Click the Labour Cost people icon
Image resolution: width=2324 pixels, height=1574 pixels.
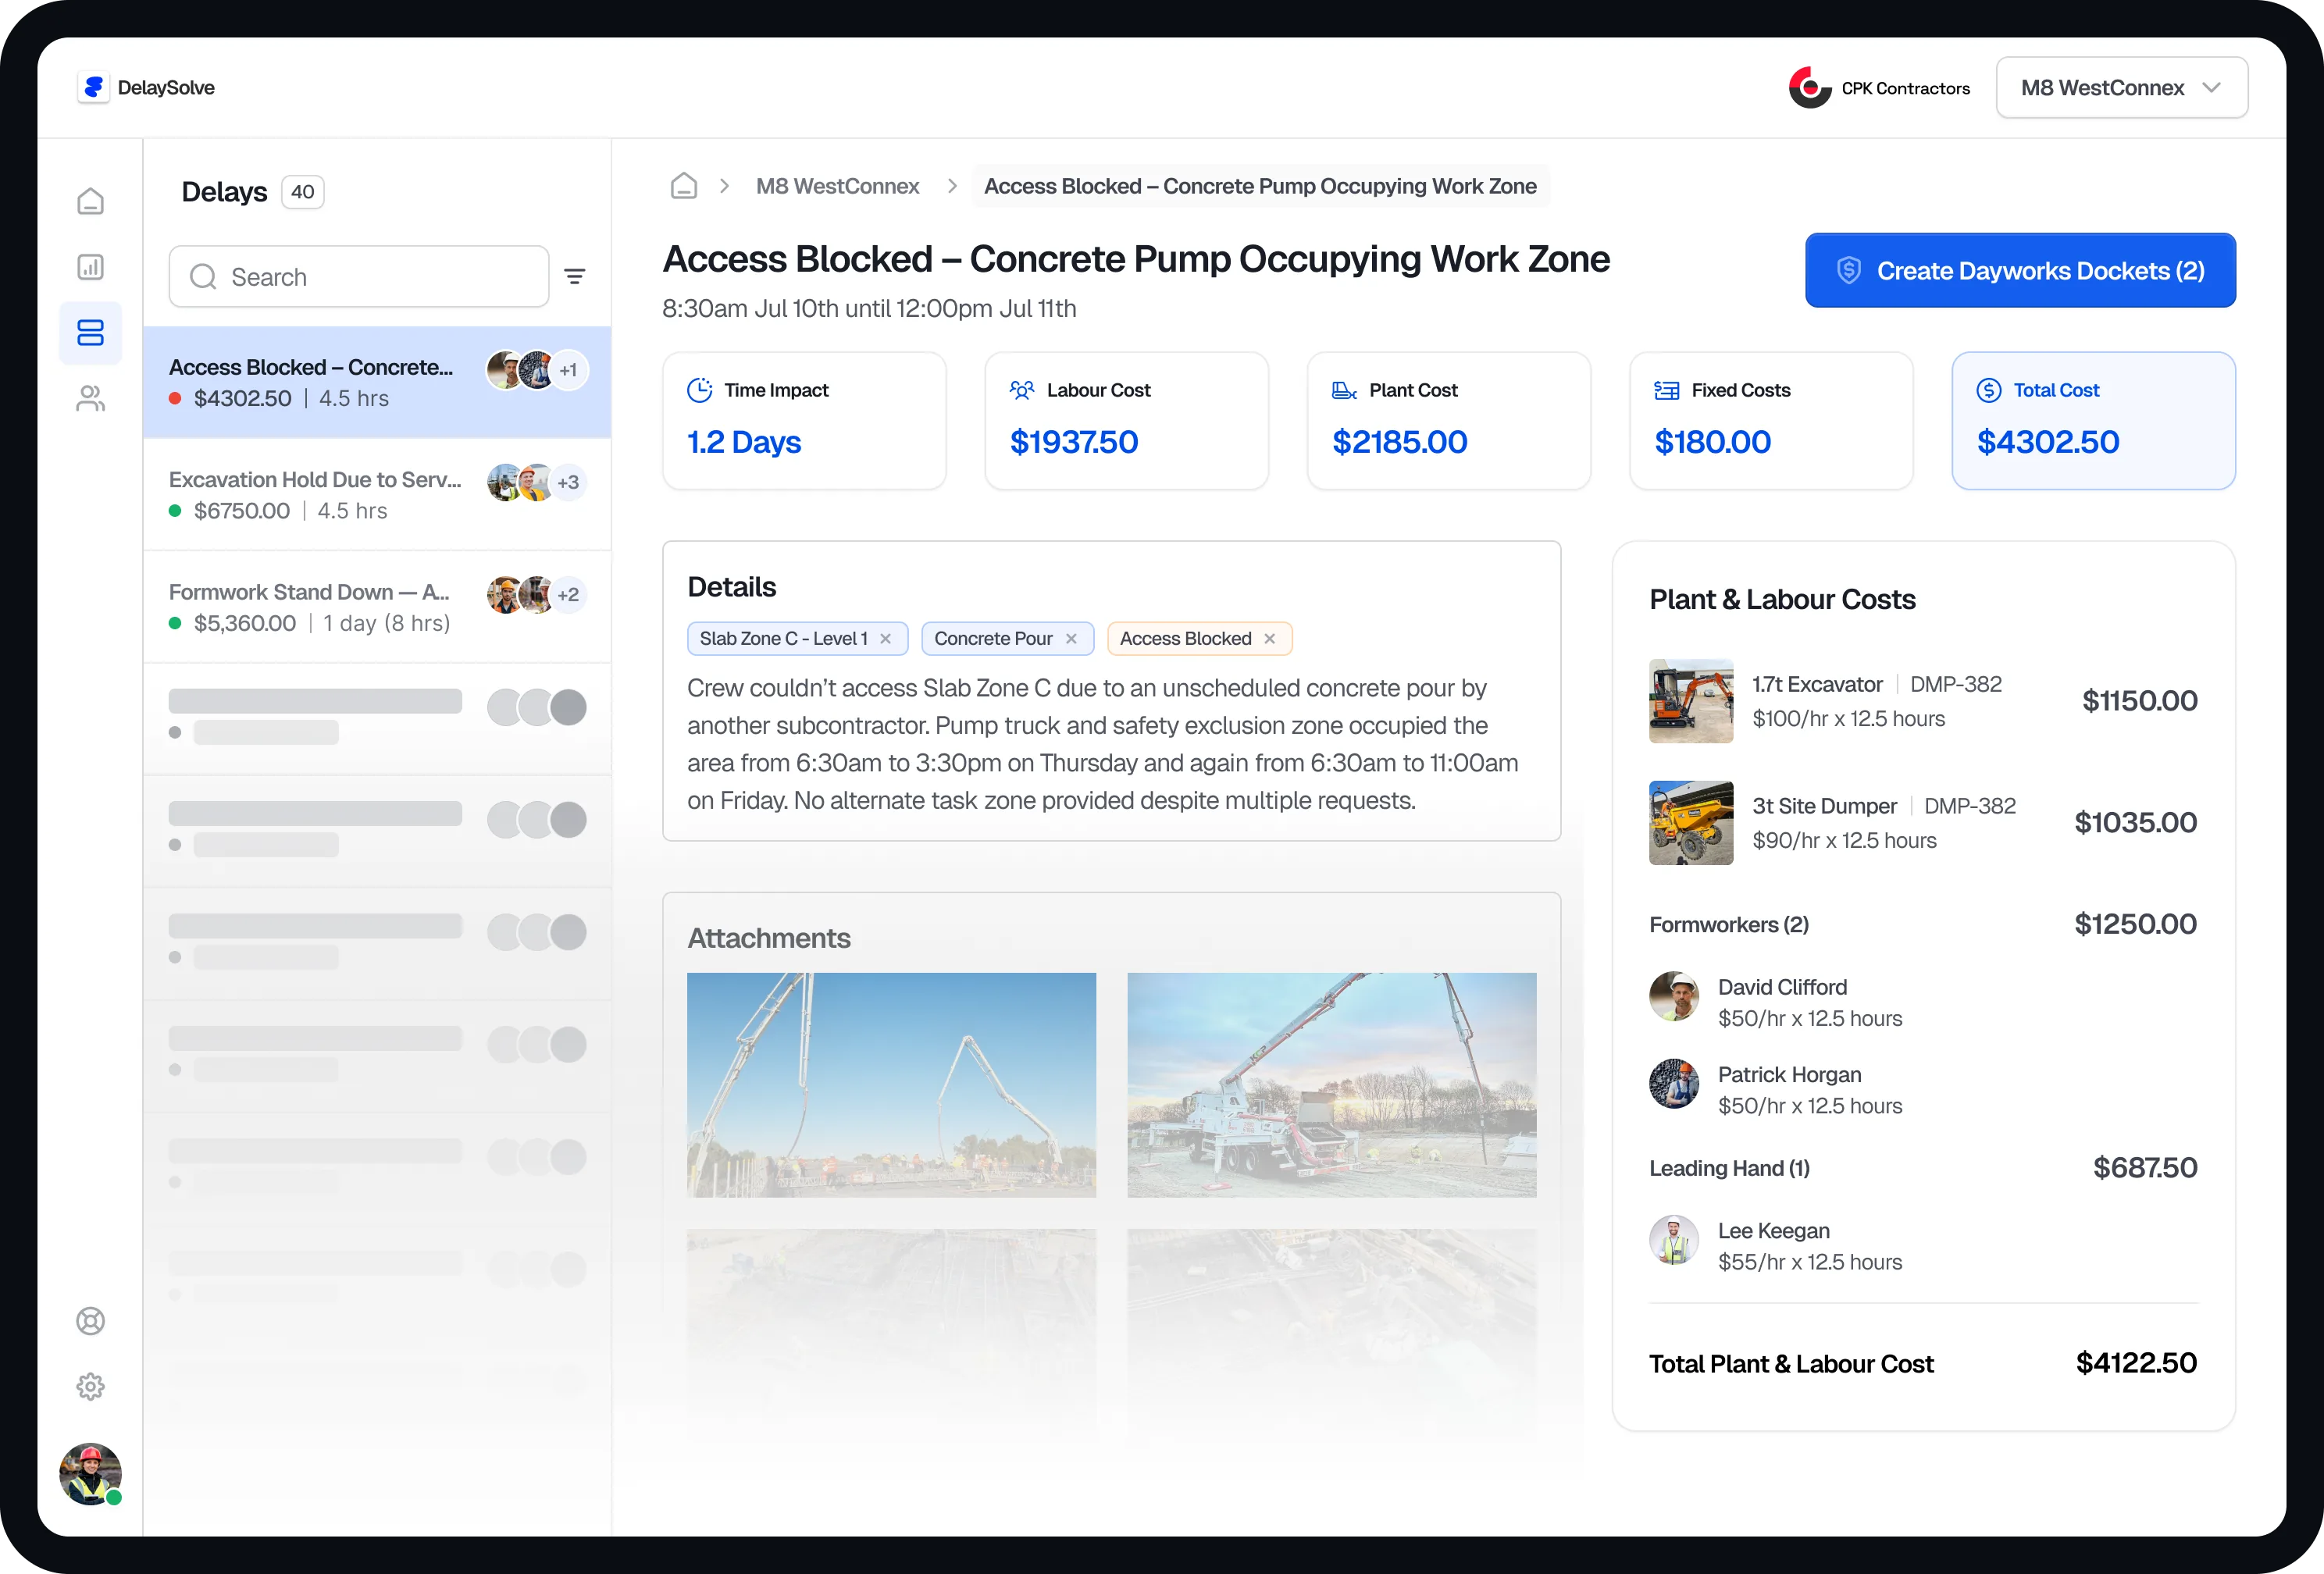[x=1022, y=390]
